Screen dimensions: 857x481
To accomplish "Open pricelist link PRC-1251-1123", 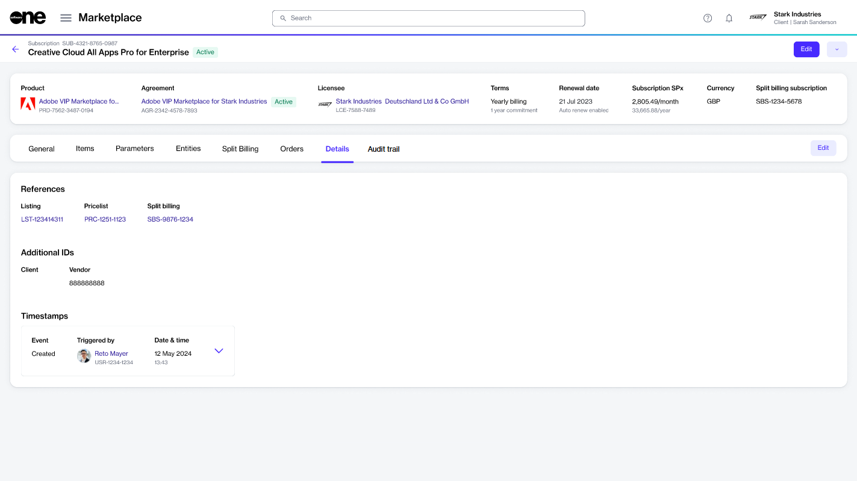I will click(x=105, y=219).
